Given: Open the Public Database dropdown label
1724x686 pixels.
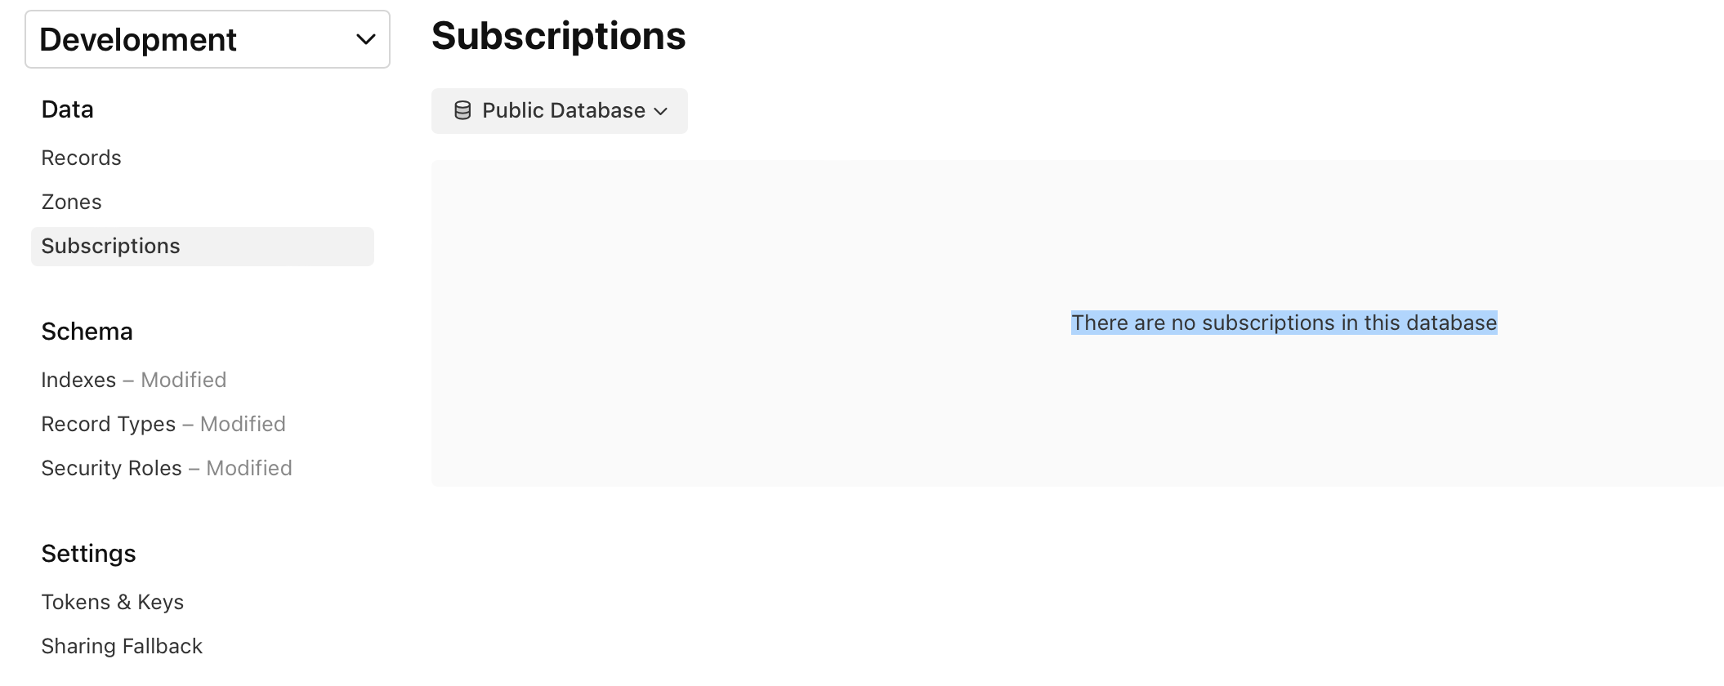Looking at the screenshot, I should pyautogui.click(x=563, y=110).
